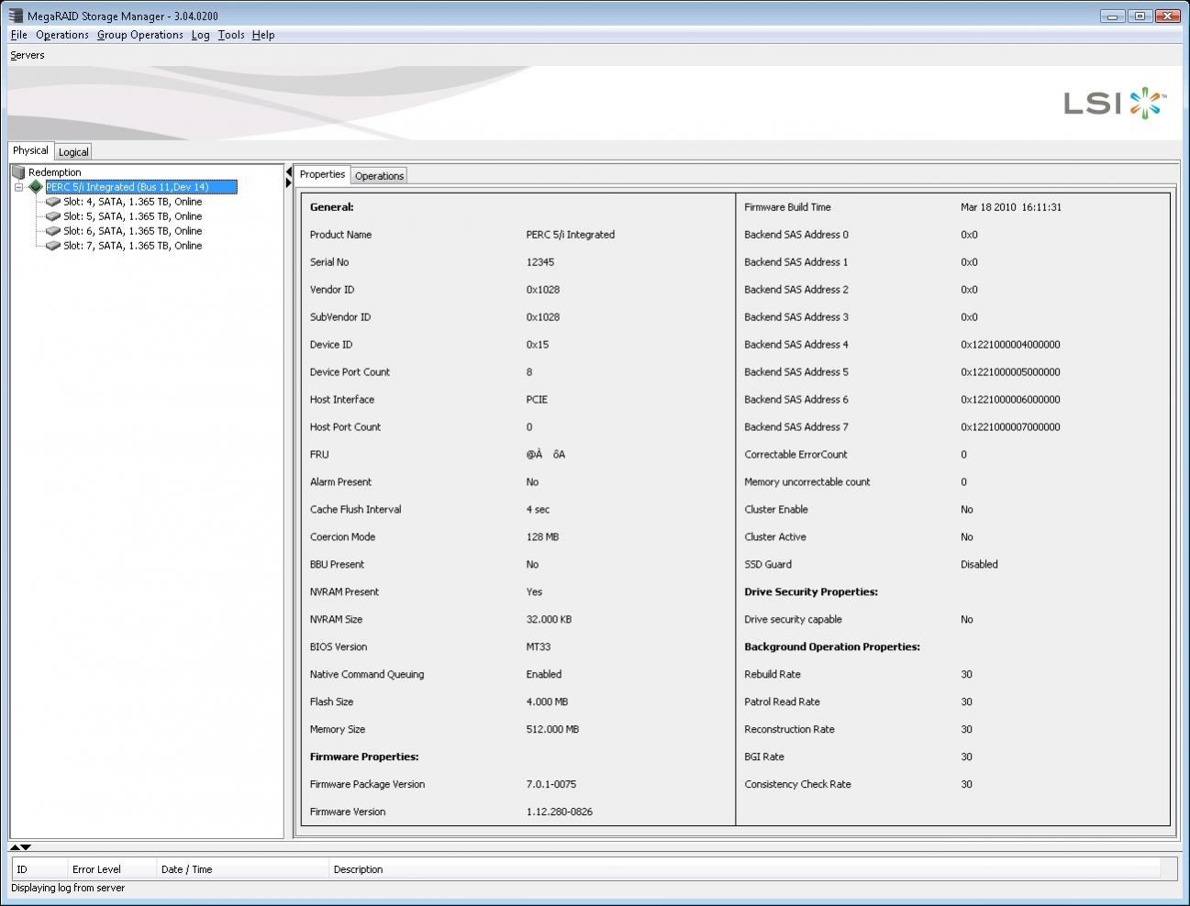Select the Properties tab
1190x906 pixels.
click(322, 174)
